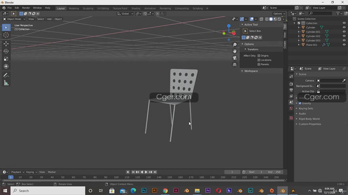The image size is (348, 195).
Task: Open Global transform orientation dropdown
Action: [x=125, y=14]
